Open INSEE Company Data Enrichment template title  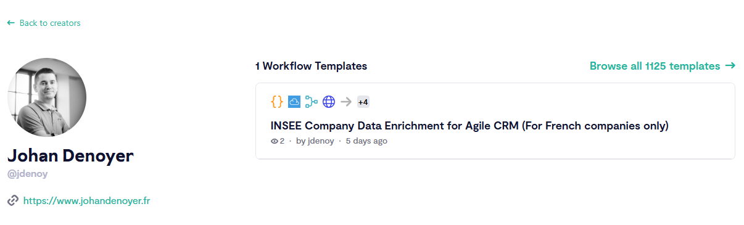click(469, 126)
